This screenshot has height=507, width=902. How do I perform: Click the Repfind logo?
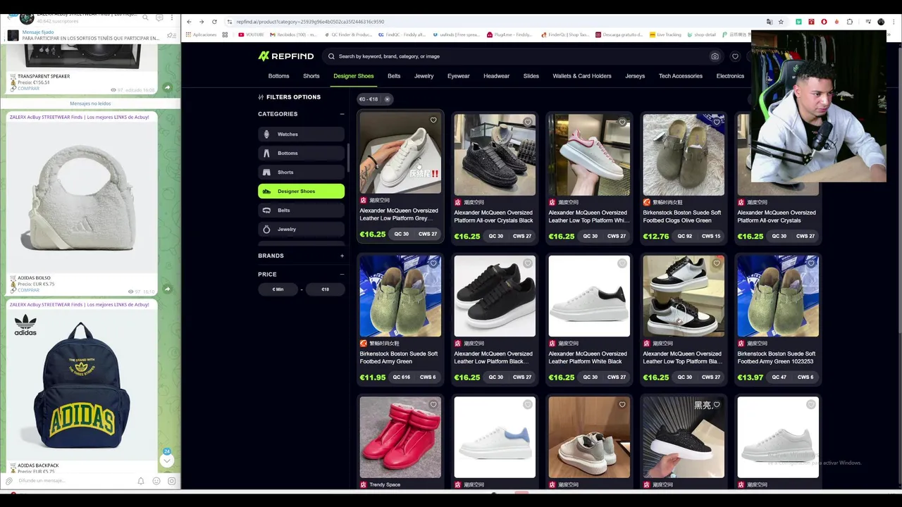[285, 56]
